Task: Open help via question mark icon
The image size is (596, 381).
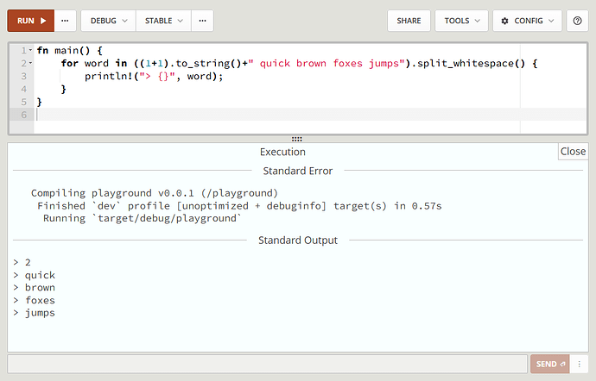Action: 577,21
